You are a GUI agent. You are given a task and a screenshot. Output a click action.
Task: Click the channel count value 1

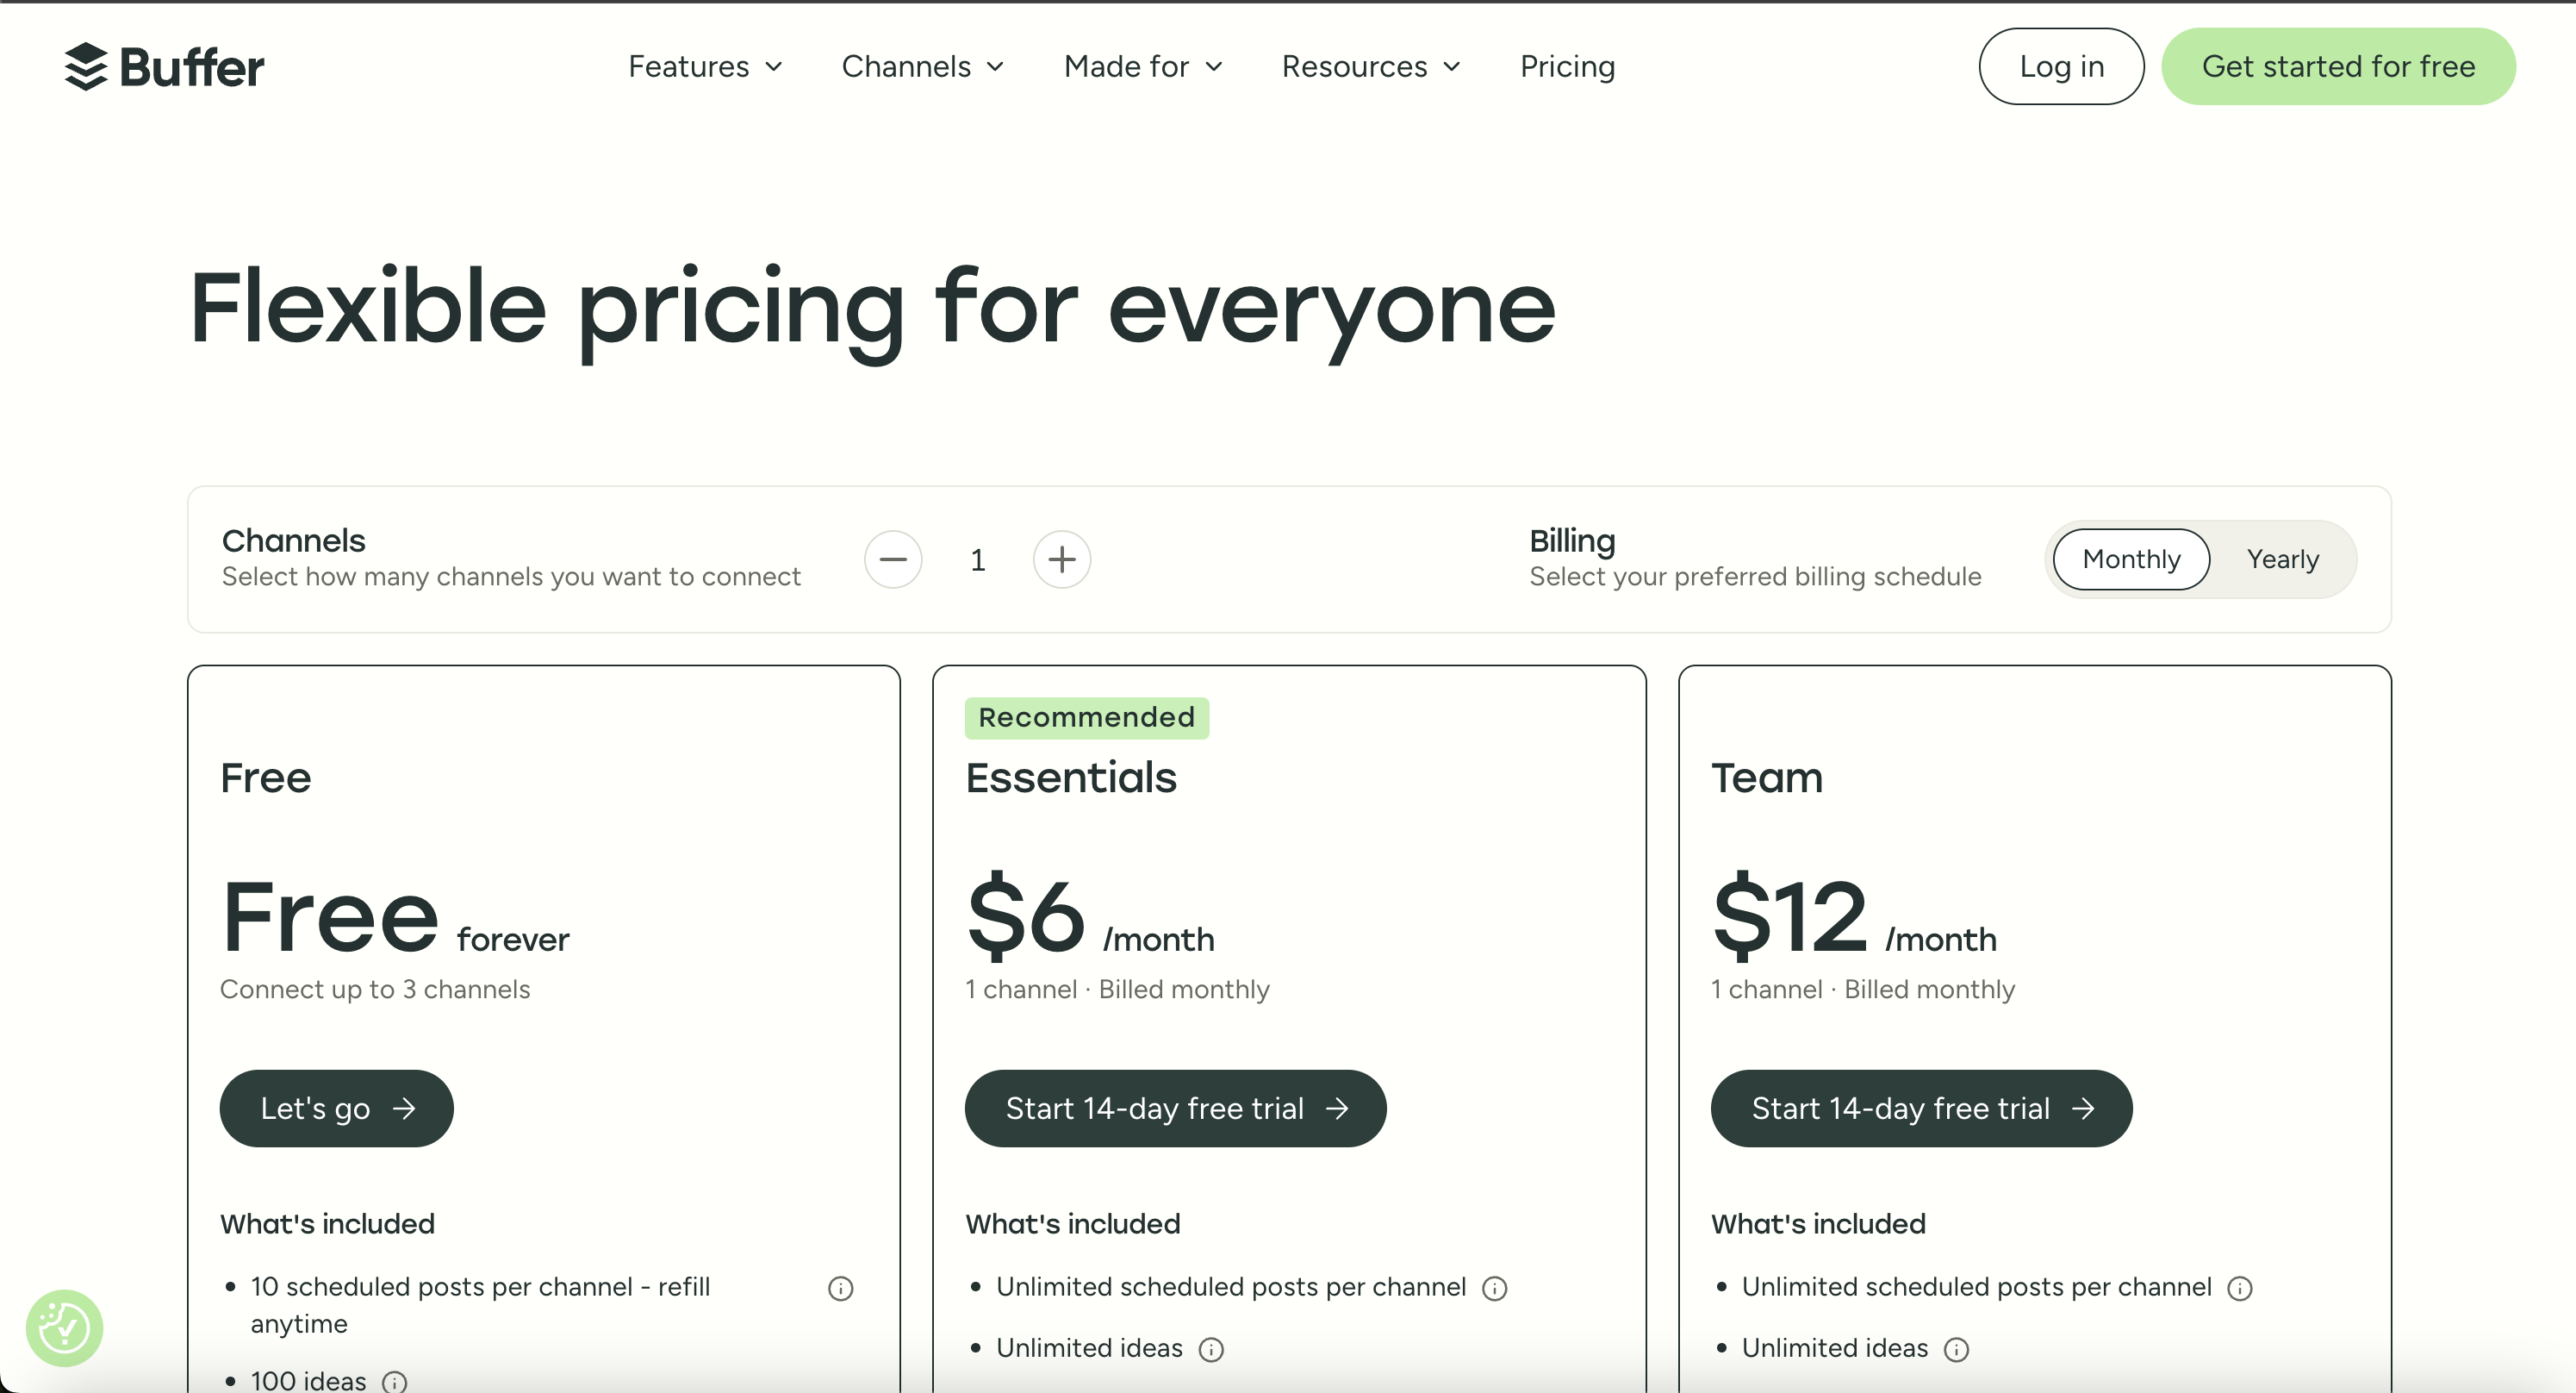[x=978, y=559]
